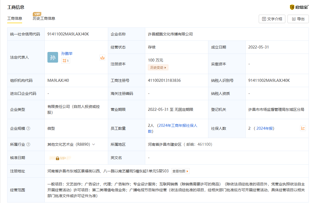Click the 查看地图 button
The width and height of the screenshot is (312, 203).
[180, 171]
